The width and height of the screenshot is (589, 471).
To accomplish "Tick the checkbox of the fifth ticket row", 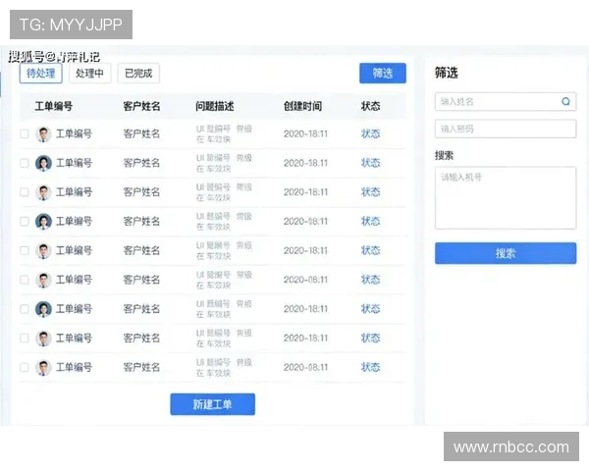I will tap(25, 250).
